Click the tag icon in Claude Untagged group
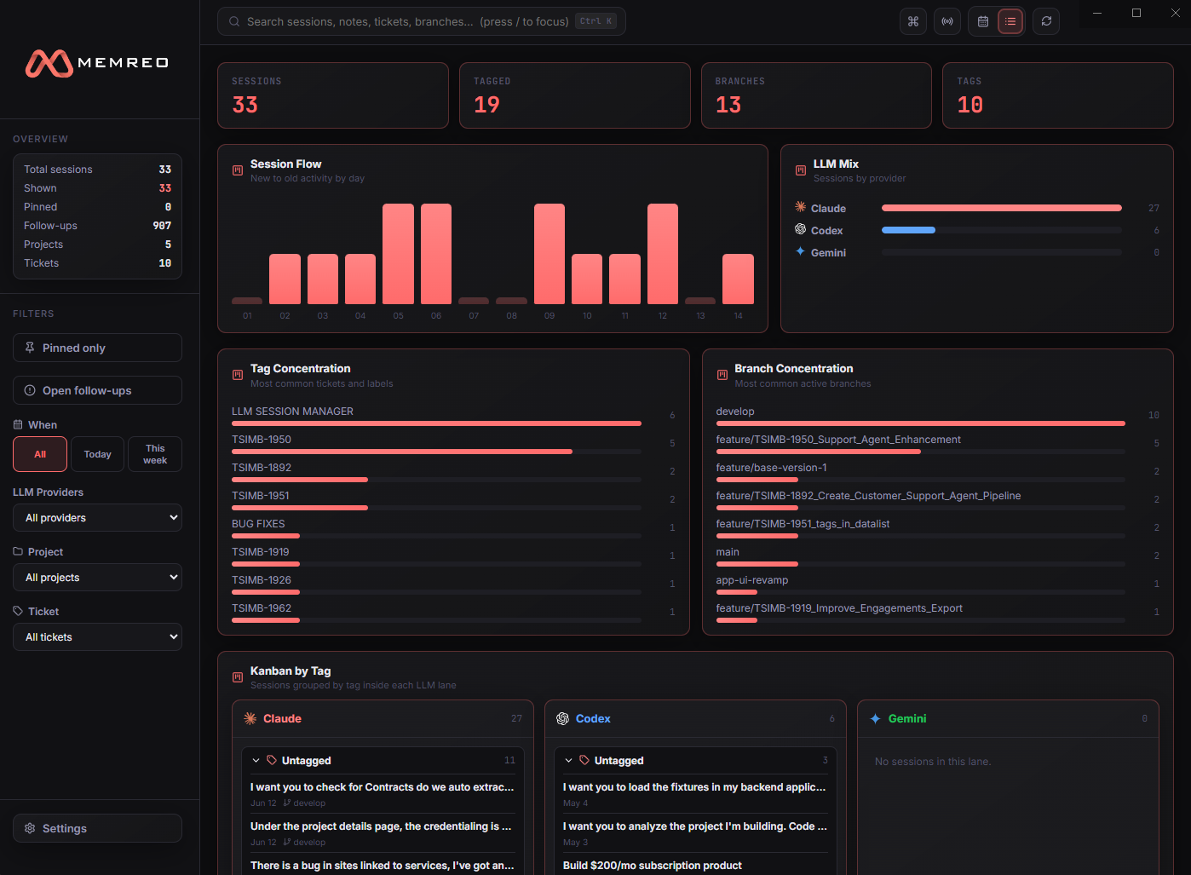The height and width of the screenshot is (875, 1191). coord(272,760)
